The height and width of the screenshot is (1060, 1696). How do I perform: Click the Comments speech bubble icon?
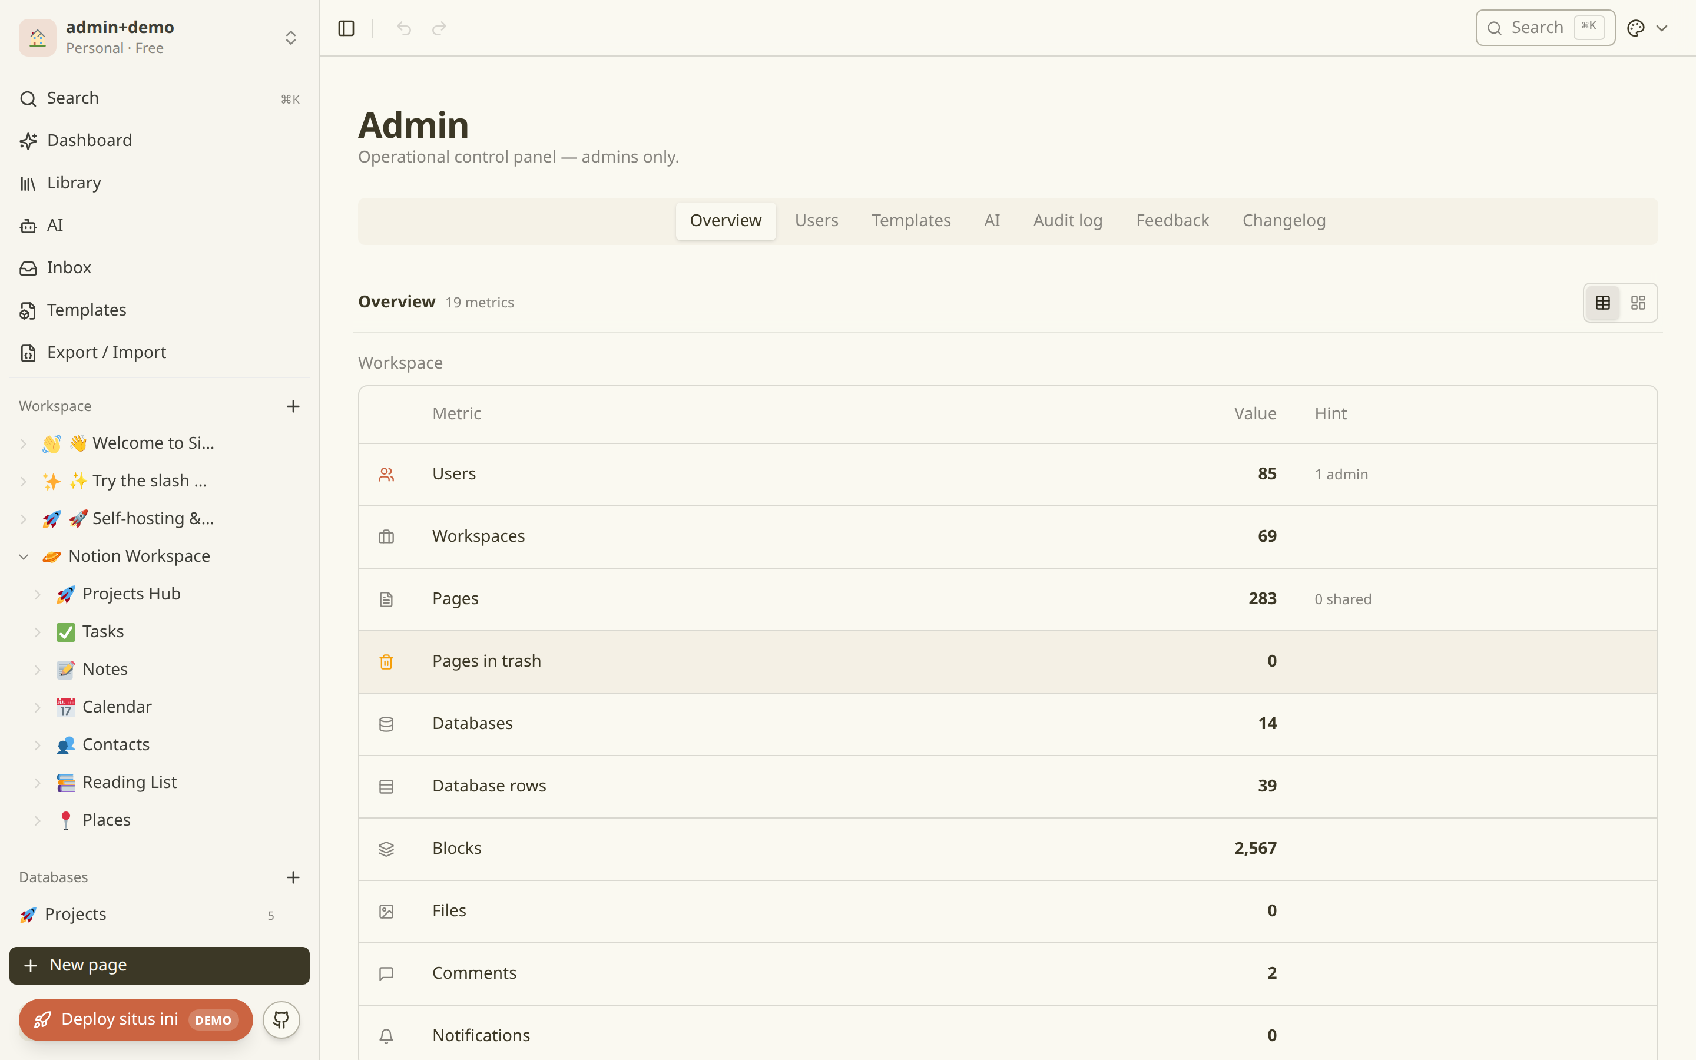(386, 974)
